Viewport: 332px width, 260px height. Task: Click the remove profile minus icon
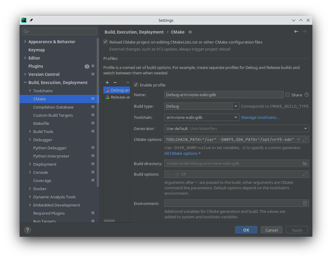(115, 83)
